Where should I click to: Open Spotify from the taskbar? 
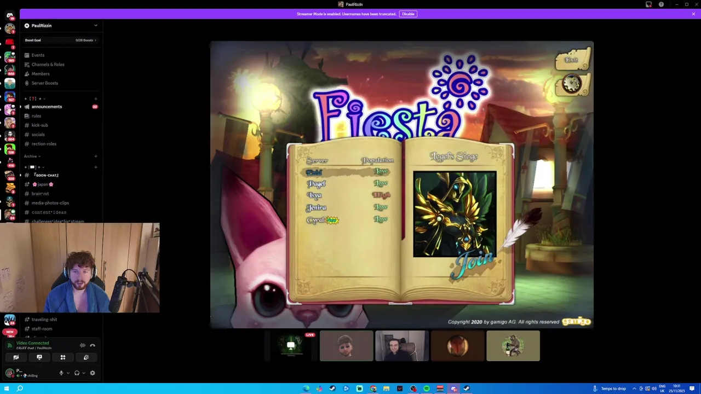[x=427, y=389]
